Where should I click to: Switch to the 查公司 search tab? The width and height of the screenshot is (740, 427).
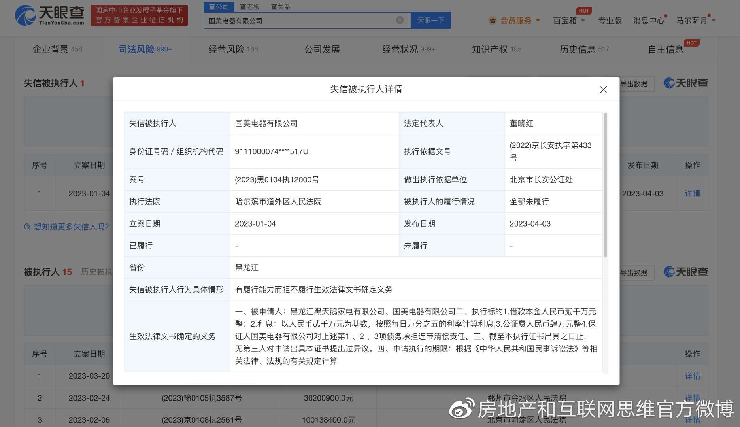(x=219, y=7)
